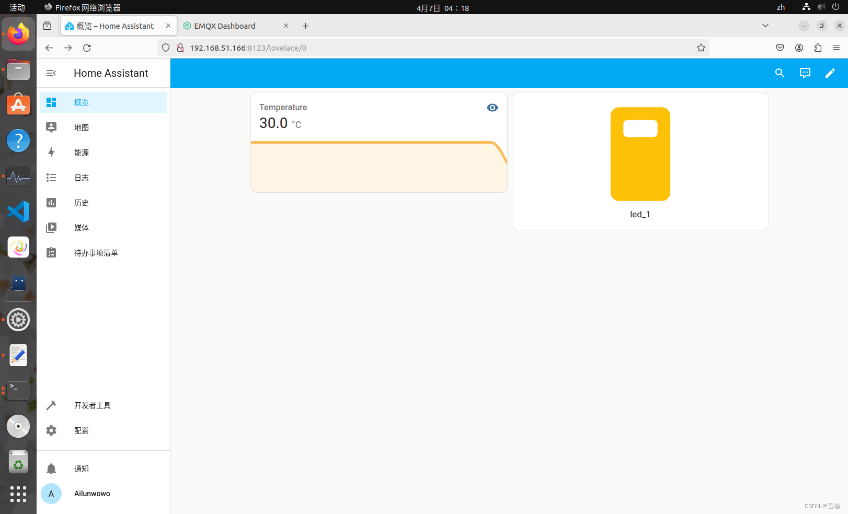Switch to the EMQX Dashboard tab
This screenshot has height=514, width=848.
point(225,26)
